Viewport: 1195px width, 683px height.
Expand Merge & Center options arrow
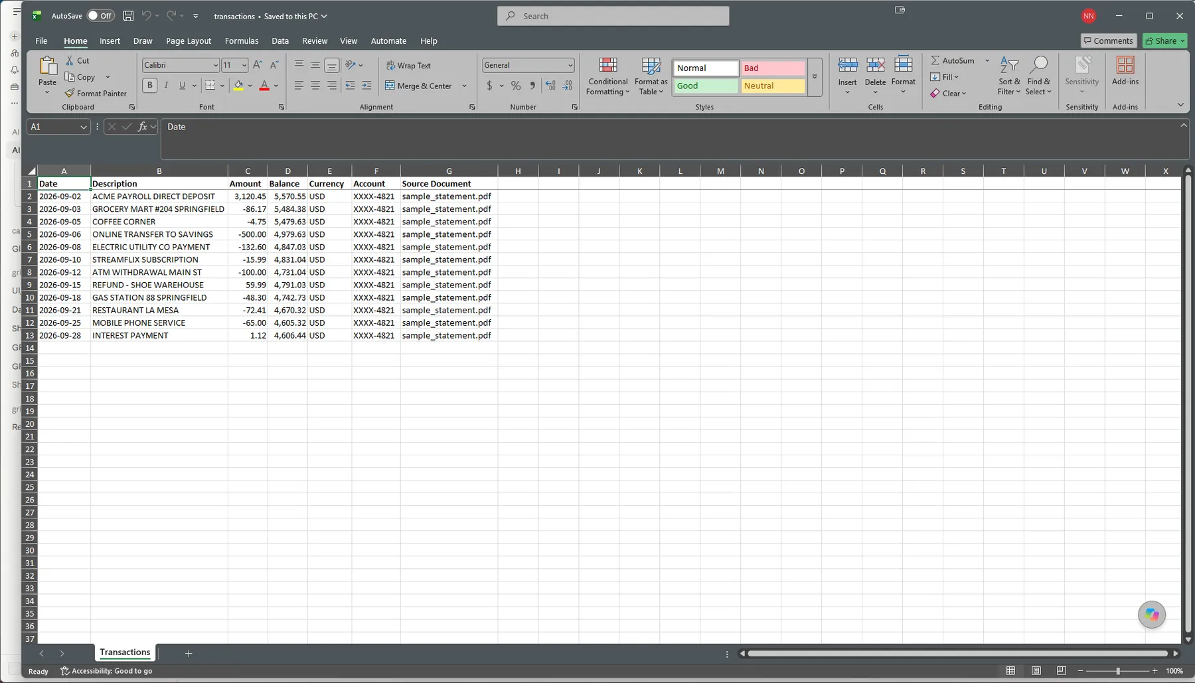[x=464, y=86]
